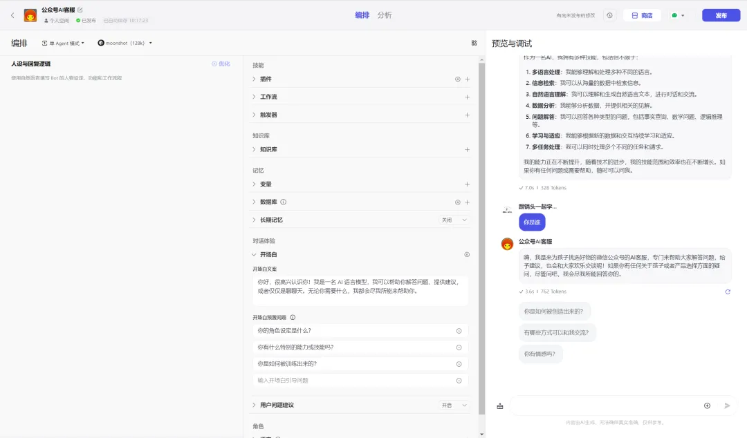Click the edit icon next to 公众号AI客服
Image resolution: width=747 pixels, height=438 pixels.
(x=80, y=10)
